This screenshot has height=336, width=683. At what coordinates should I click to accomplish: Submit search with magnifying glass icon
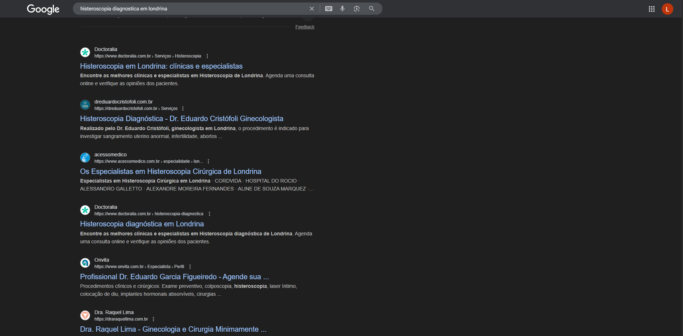pos(372,9)
